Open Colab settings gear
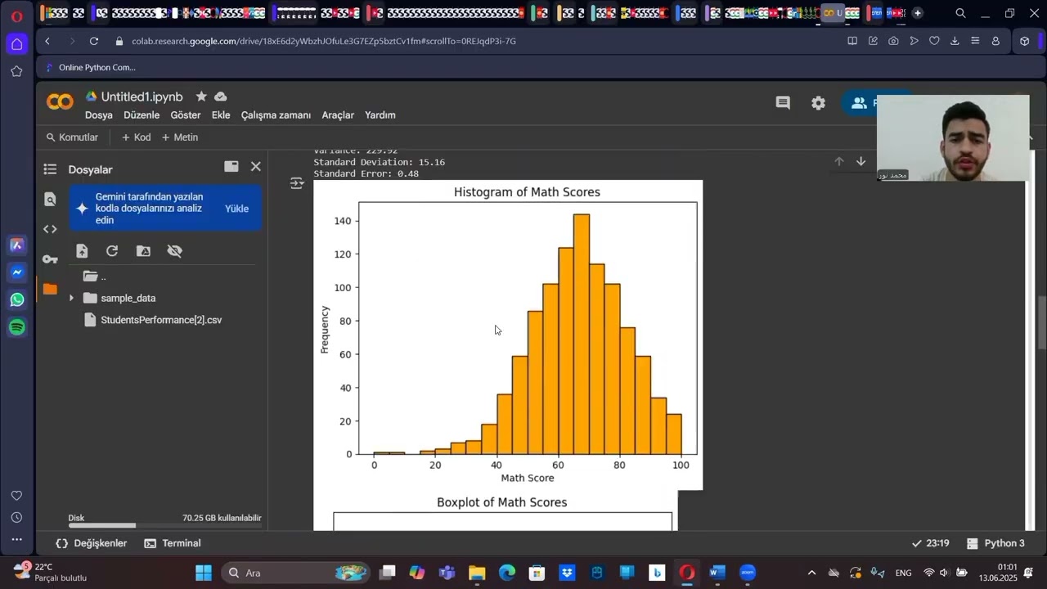The height and width of the screenshot is (589, 1047). pos(818,103)
